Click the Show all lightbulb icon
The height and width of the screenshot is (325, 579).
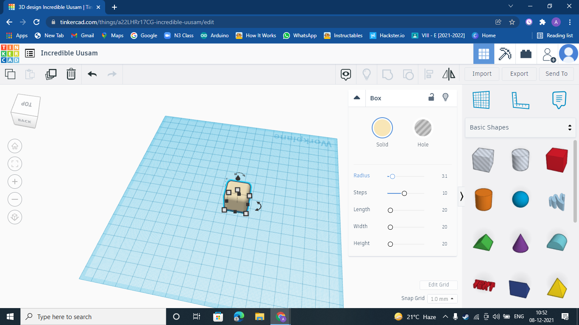(x=367, y=74)
